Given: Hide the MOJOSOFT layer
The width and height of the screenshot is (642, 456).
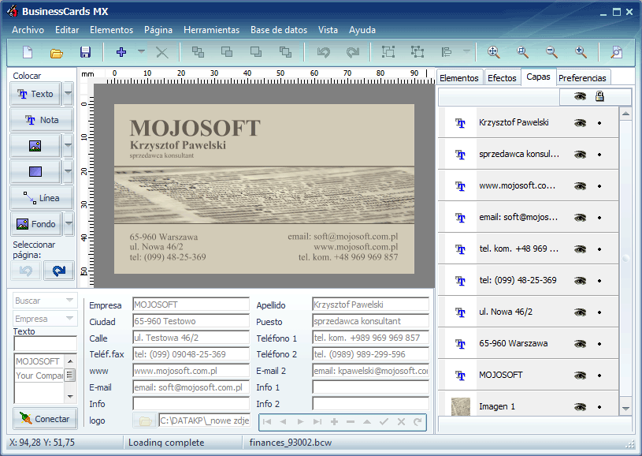Looking at the screenshot, I should [x=580, y=376].
